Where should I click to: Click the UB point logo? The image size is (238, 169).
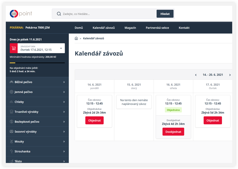tap(21, 14)
